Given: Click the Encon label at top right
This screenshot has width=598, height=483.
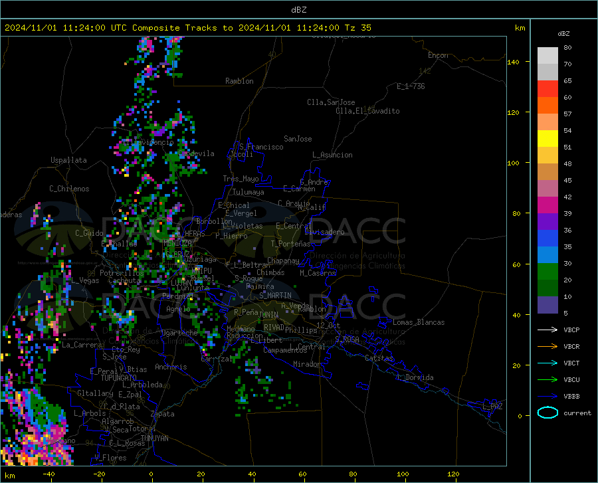Looking at the screenshot, I should pos(438,55).
